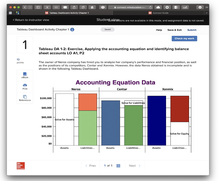219x181 pixels.
Task: Open the iCloud toolbar icon
Action: pyautogui.click(x=158, y=7)
